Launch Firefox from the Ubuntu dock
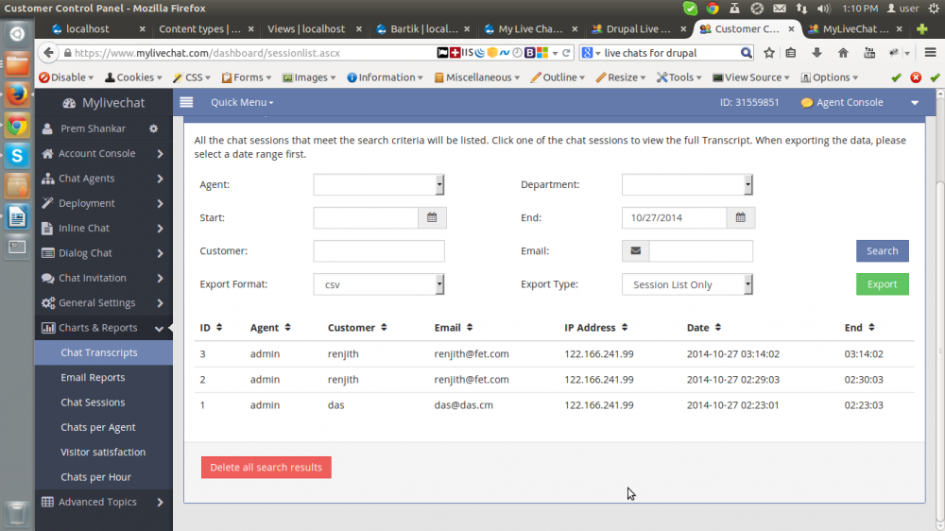 pos(17,94)
